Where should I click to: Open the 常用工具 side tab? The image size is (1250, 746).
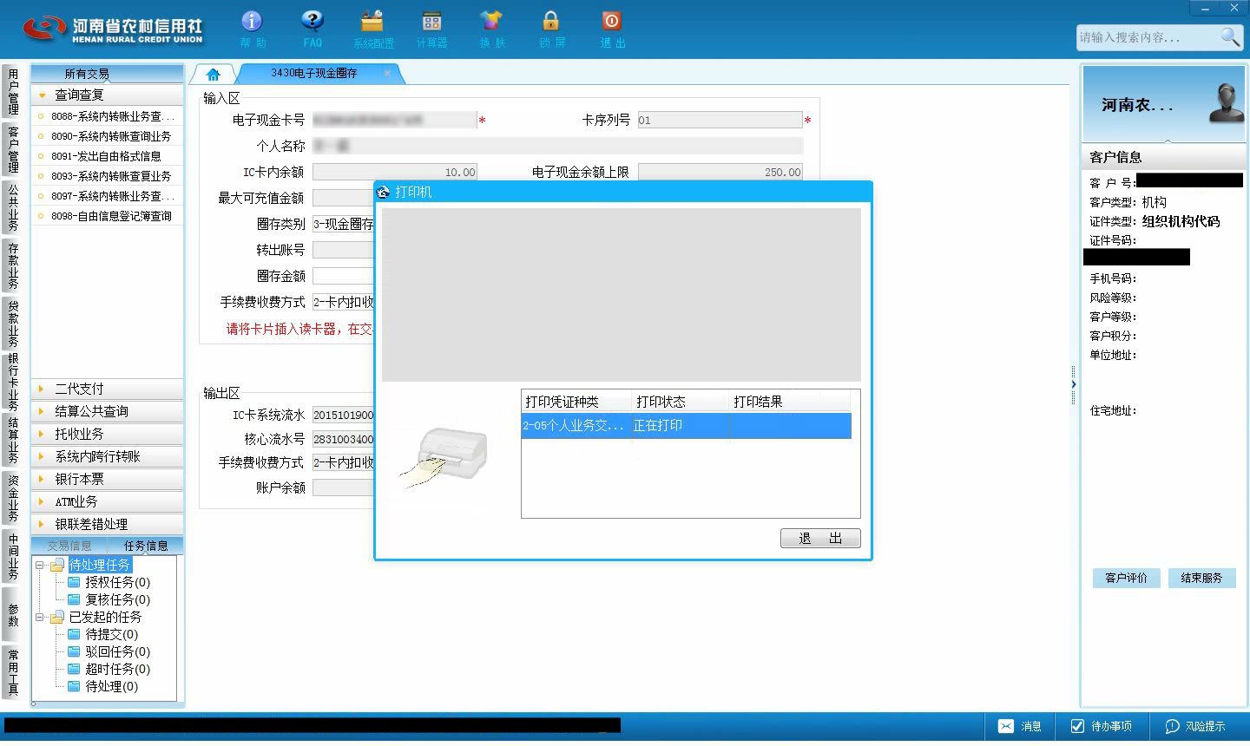(13, 672)
